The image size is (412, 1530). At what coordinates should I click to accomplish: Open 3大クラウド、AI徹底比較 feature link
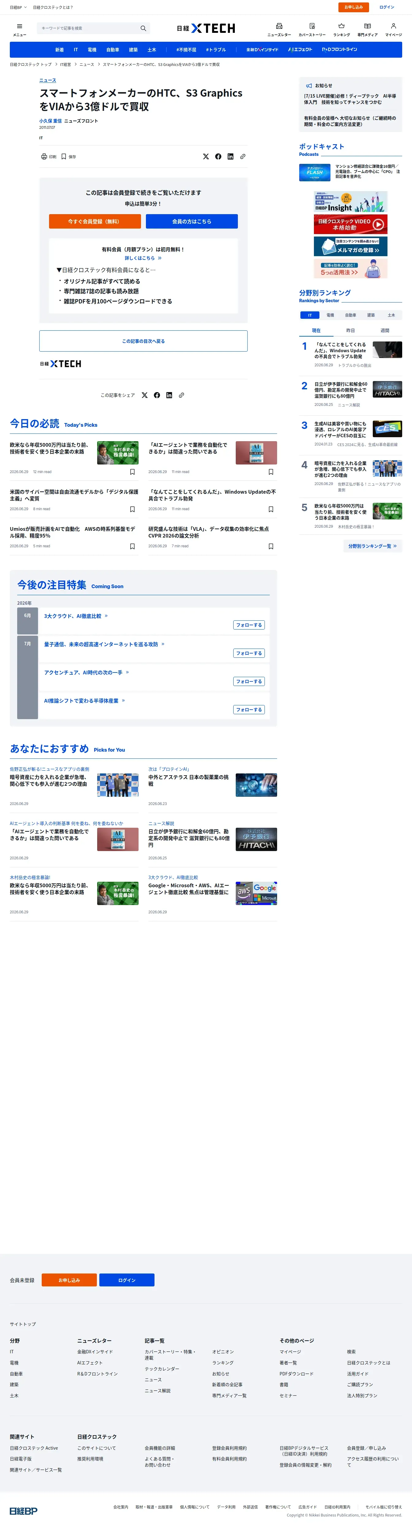[x=76, y=616]
